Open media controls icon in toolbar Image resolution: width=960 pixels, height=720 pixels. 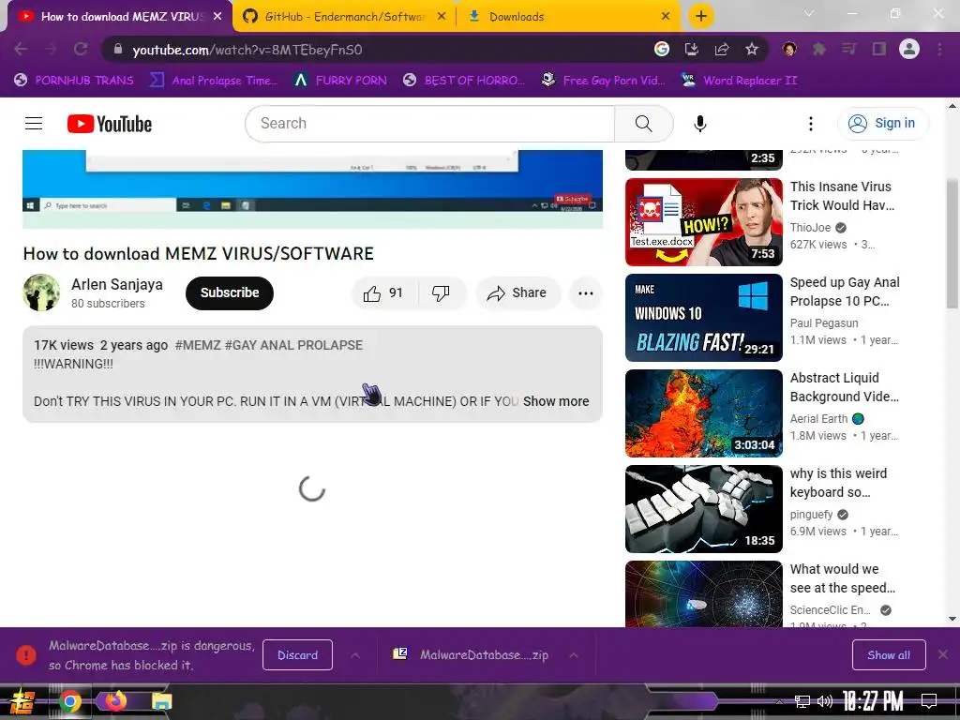pos(849,49)
